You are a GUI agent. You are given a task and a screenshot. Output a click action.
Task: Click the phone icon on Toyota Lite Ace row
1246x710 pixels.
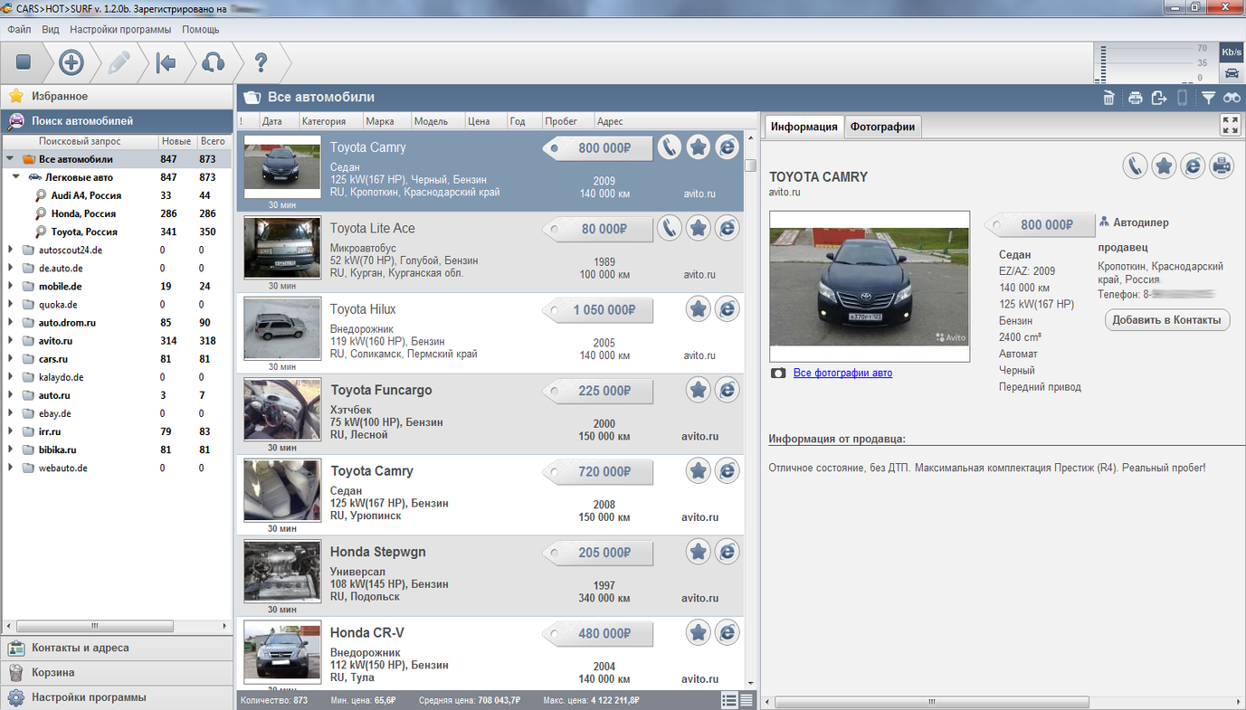click(669, 228)
